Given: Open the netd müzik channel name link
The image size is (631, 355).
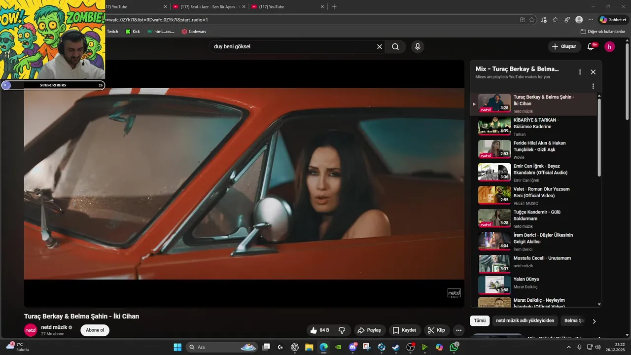Looking at the screenshot, I should click(54, 327).
